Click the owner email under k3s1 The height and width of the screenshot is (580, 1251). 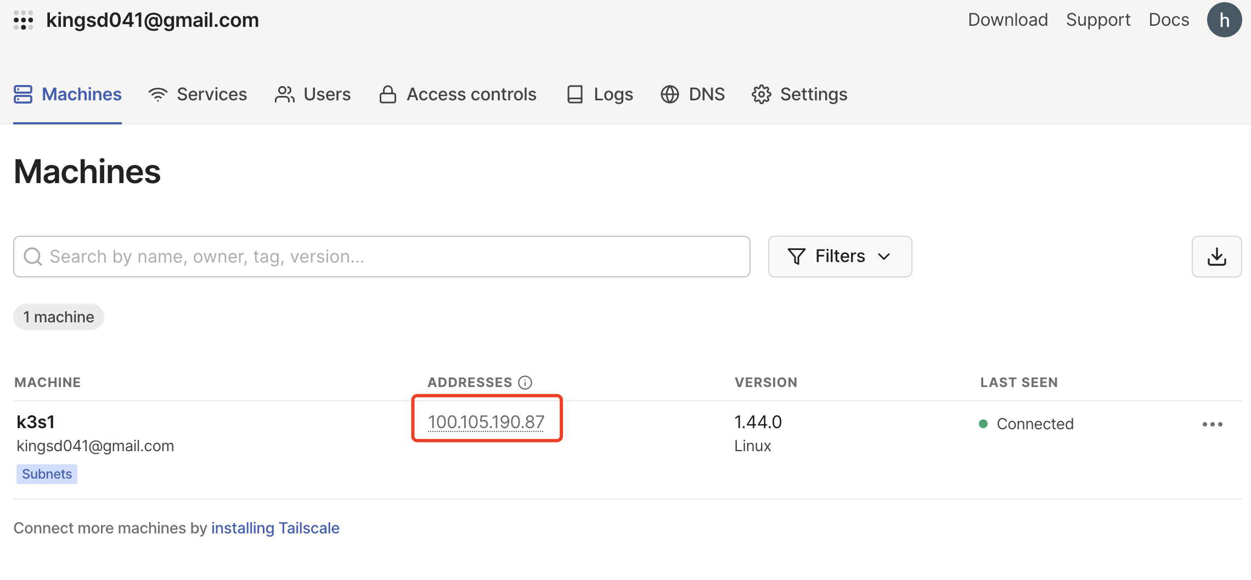click(95, 446)
